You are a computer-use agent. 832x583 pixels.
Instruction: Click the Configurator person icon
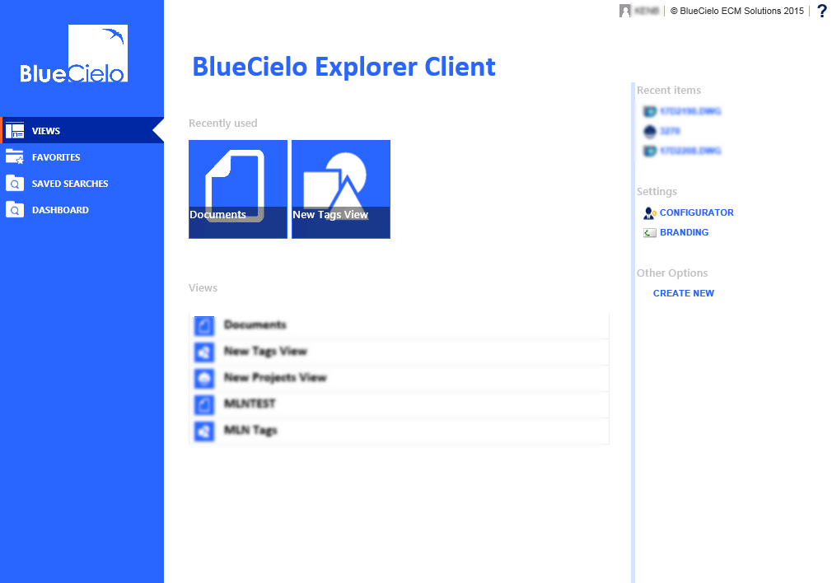(649, 212)
